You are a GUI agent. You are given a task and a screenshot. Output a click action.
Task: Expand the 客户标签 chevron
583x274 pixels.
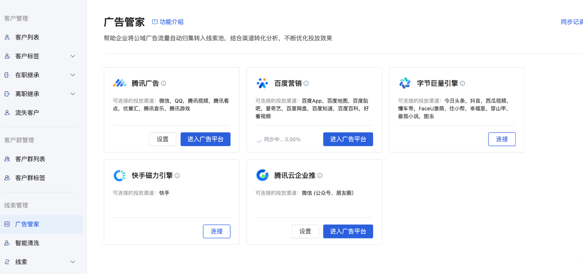point(73,56)
